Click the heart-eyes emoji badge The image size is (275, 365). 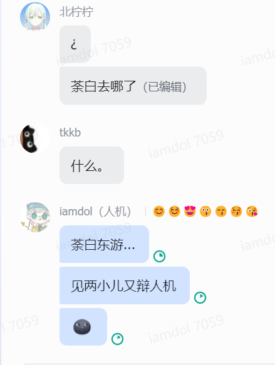click(190, 212)
